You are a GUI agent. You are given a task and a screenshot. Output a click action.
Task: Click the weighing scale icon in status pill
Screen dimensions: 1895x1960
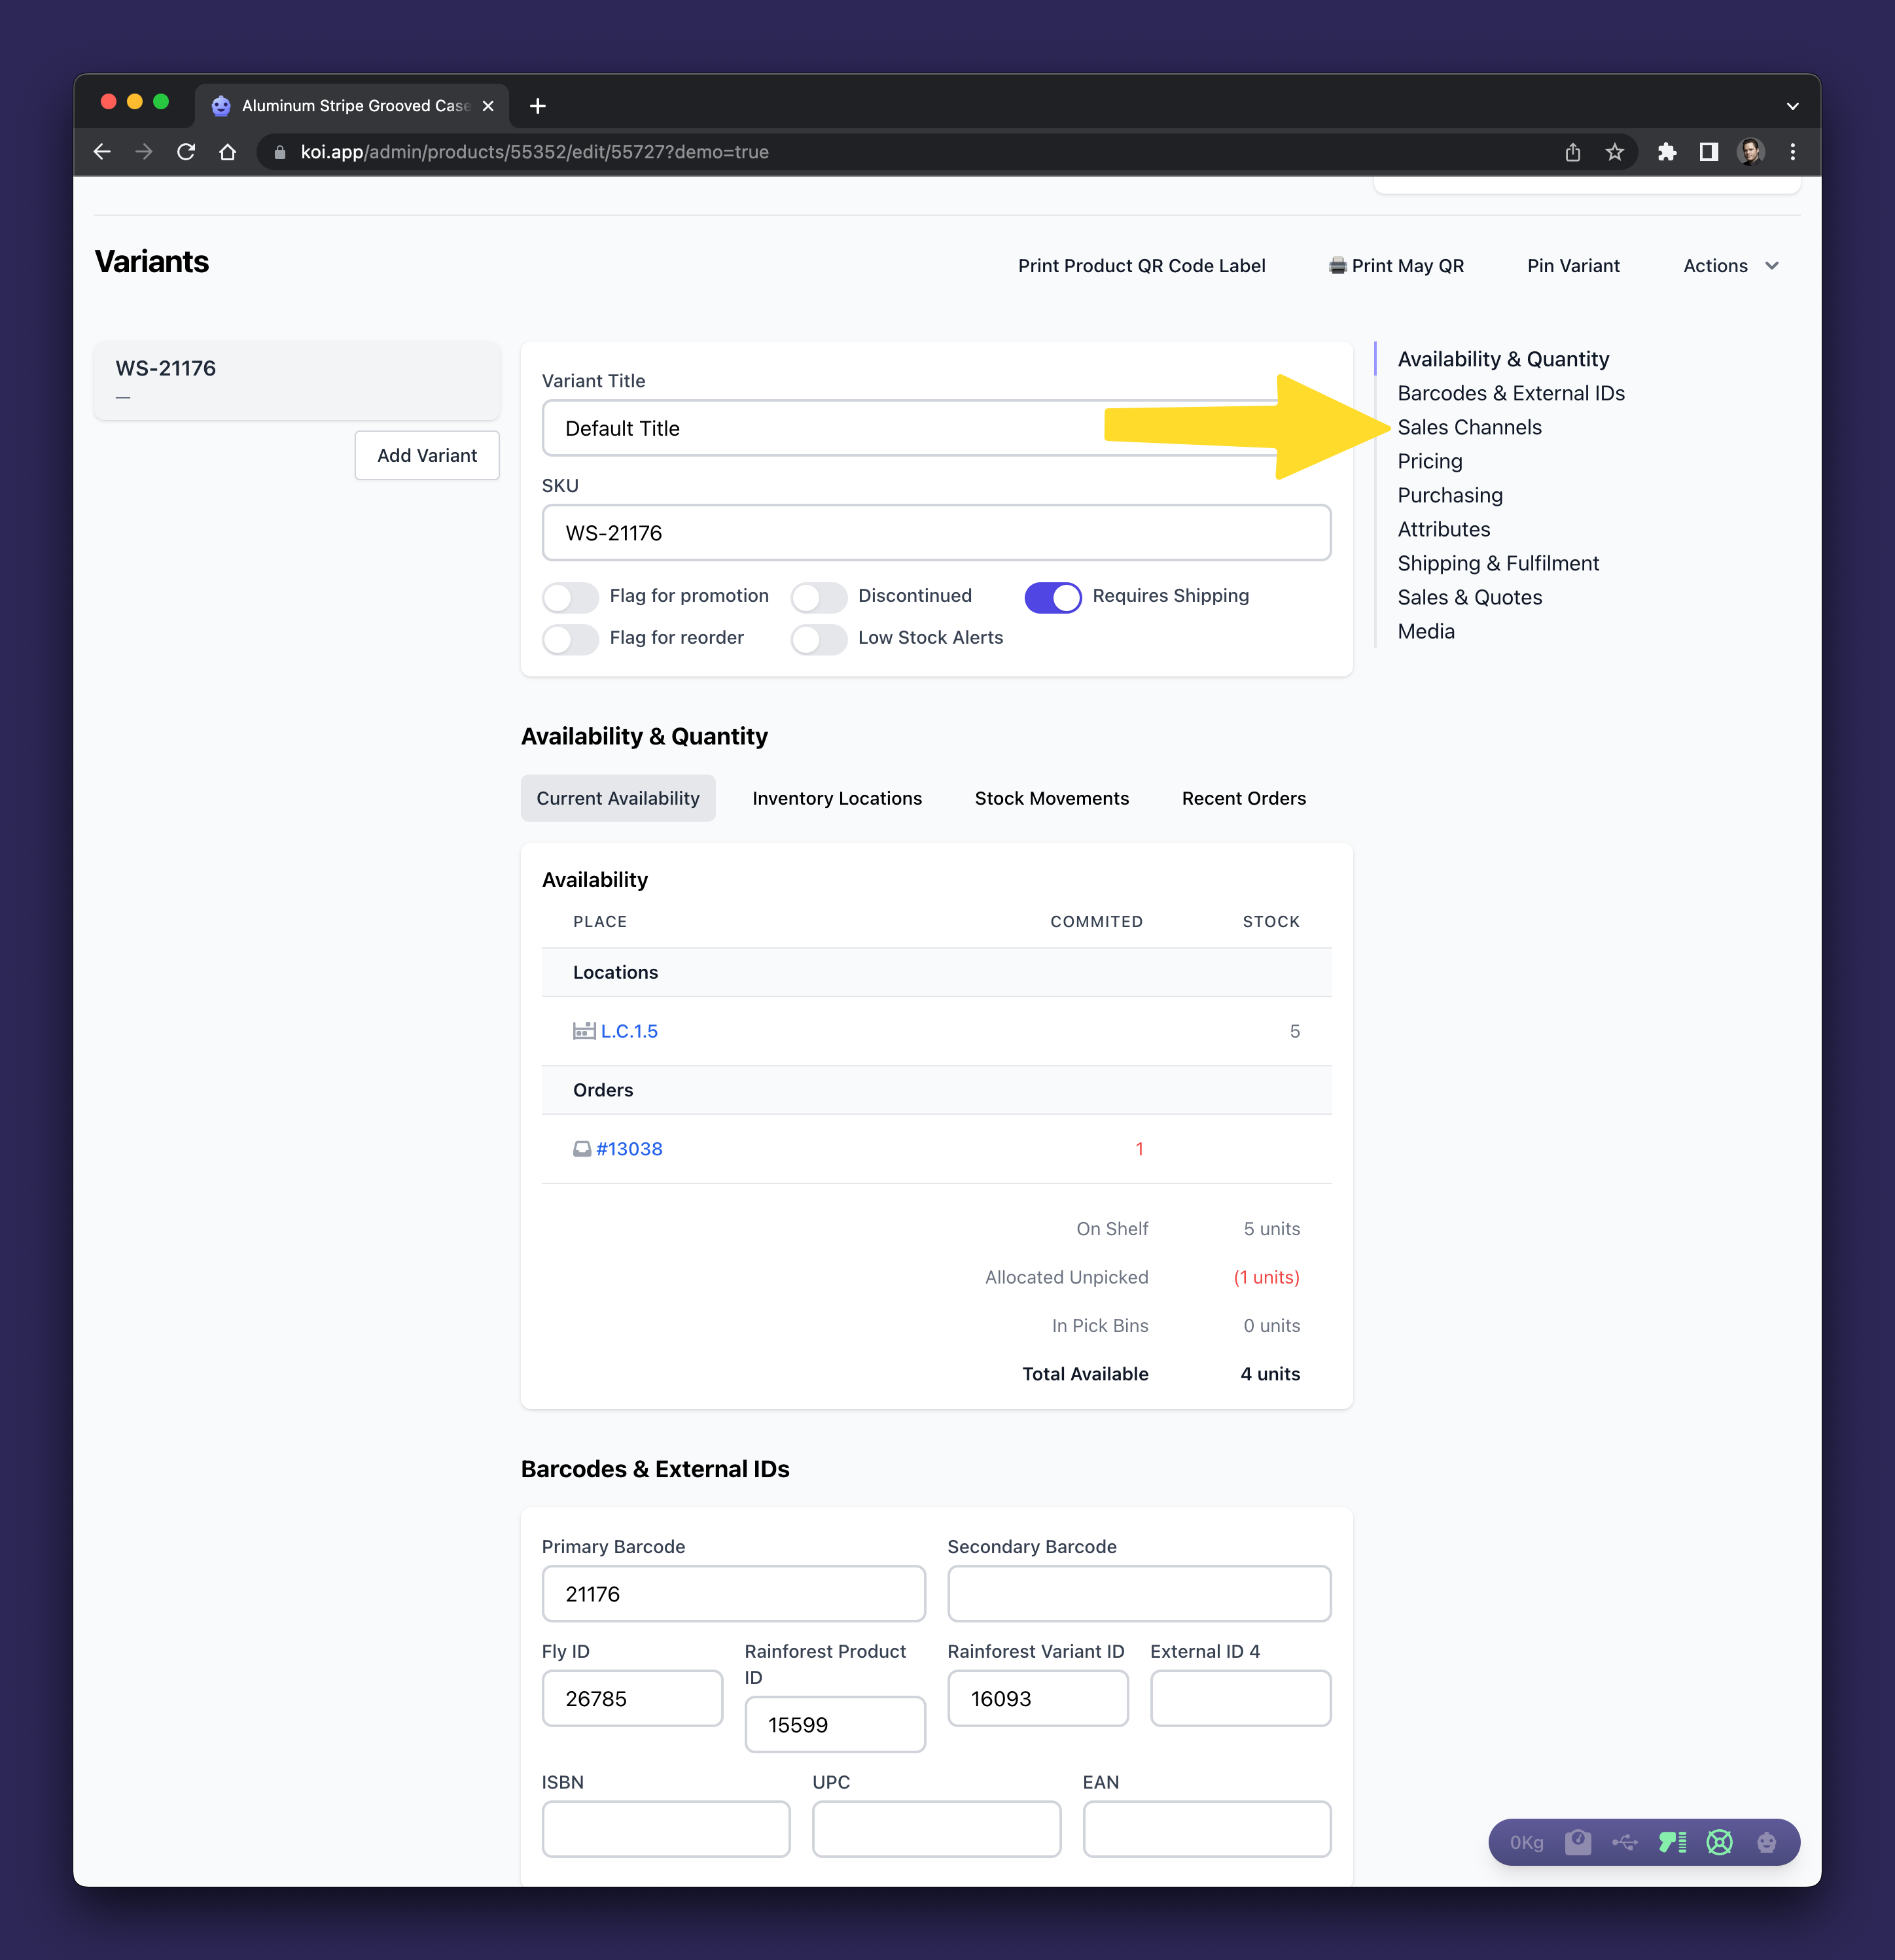click(1578, 1842)
